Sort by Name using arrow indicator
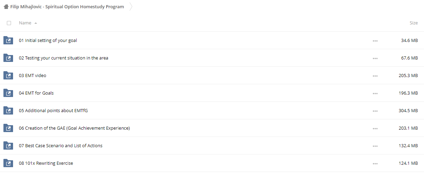Image resolution: width=424 pixels, height=173 pixels. 36,23
